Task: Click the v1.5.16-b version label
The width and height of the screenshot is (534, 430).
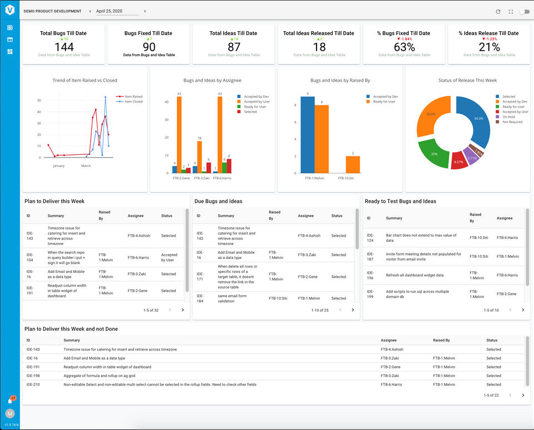Action: click(x=11, y=425)
